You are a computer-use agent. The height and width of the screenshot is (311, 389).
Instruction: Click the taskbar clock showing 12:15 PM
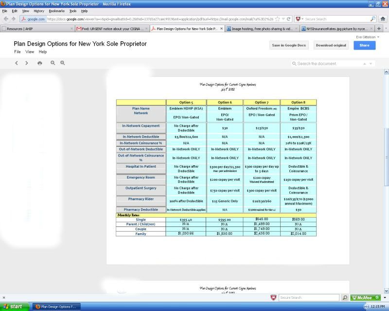(378, 307)
